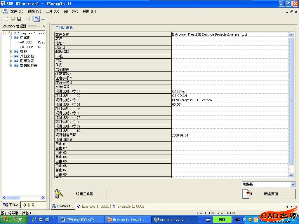Collapse the 电路图 tree node
Image resolution: width=299 pixels, height=224 pixels.
coord(11,38)
